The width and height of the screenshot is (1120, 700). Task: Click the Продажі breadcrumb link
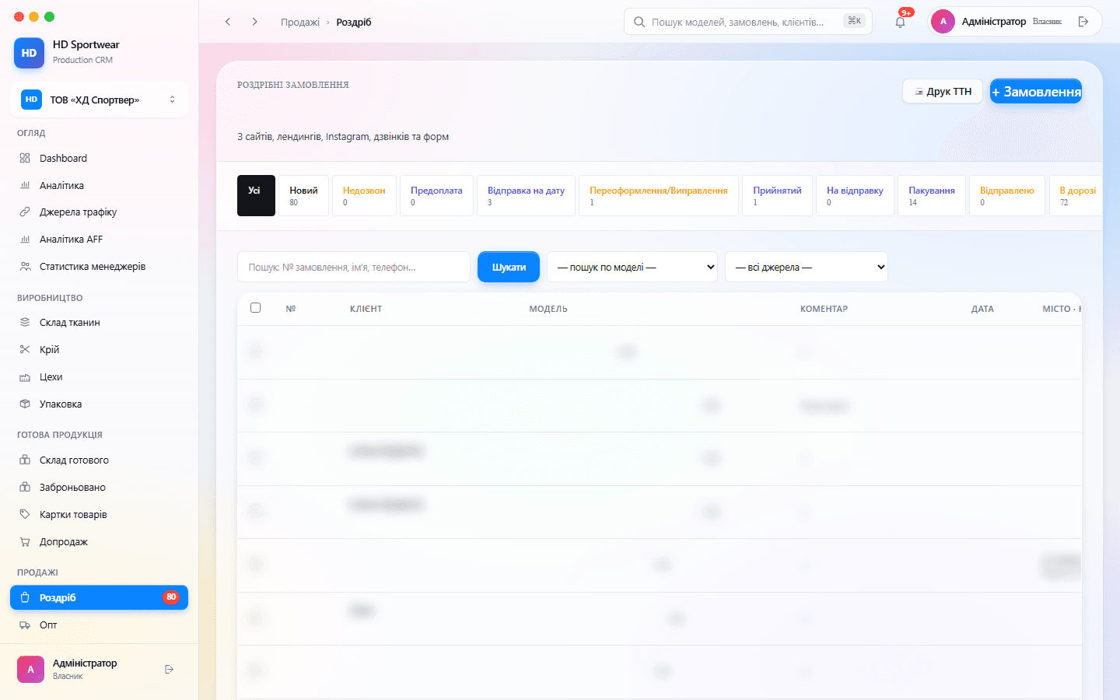tap(300, 22)
